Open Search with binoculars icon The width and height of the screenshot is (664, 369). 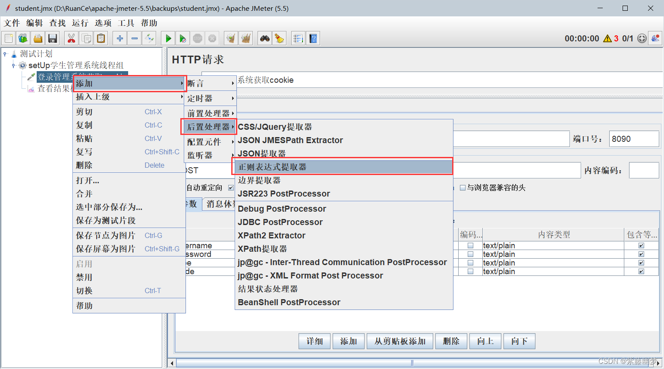265,38
